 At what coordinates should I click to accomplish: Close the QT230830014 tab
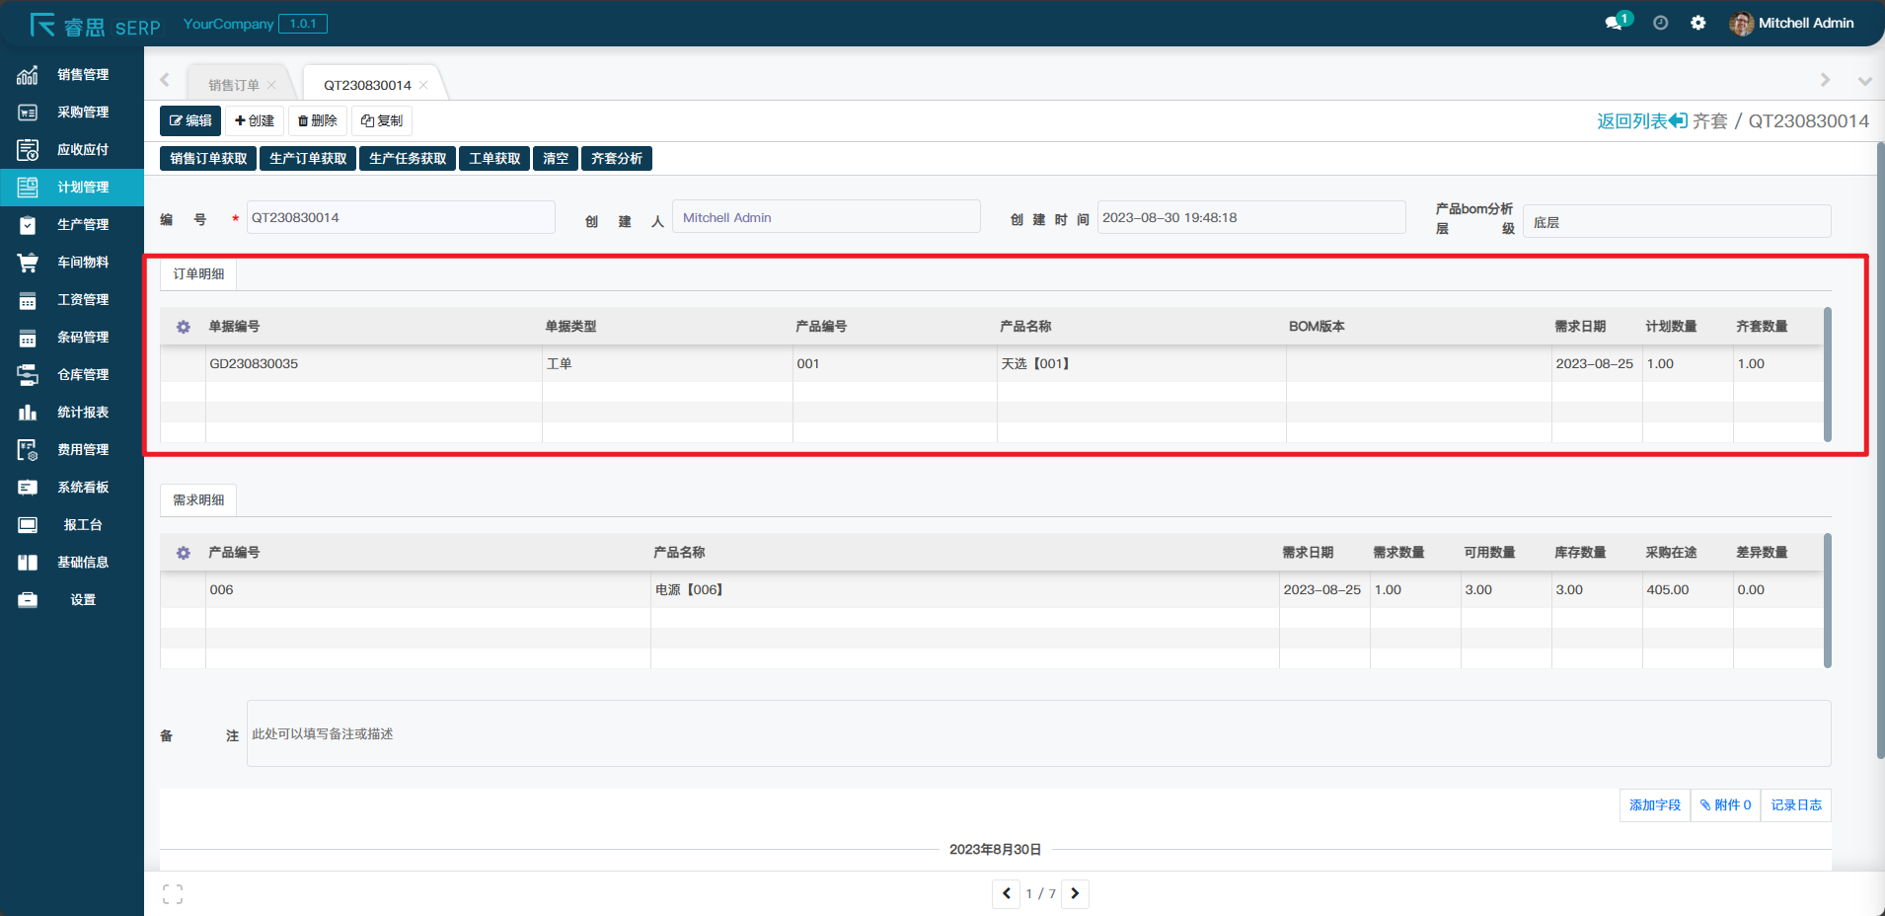pyautogui.click(x=424, y=85)
